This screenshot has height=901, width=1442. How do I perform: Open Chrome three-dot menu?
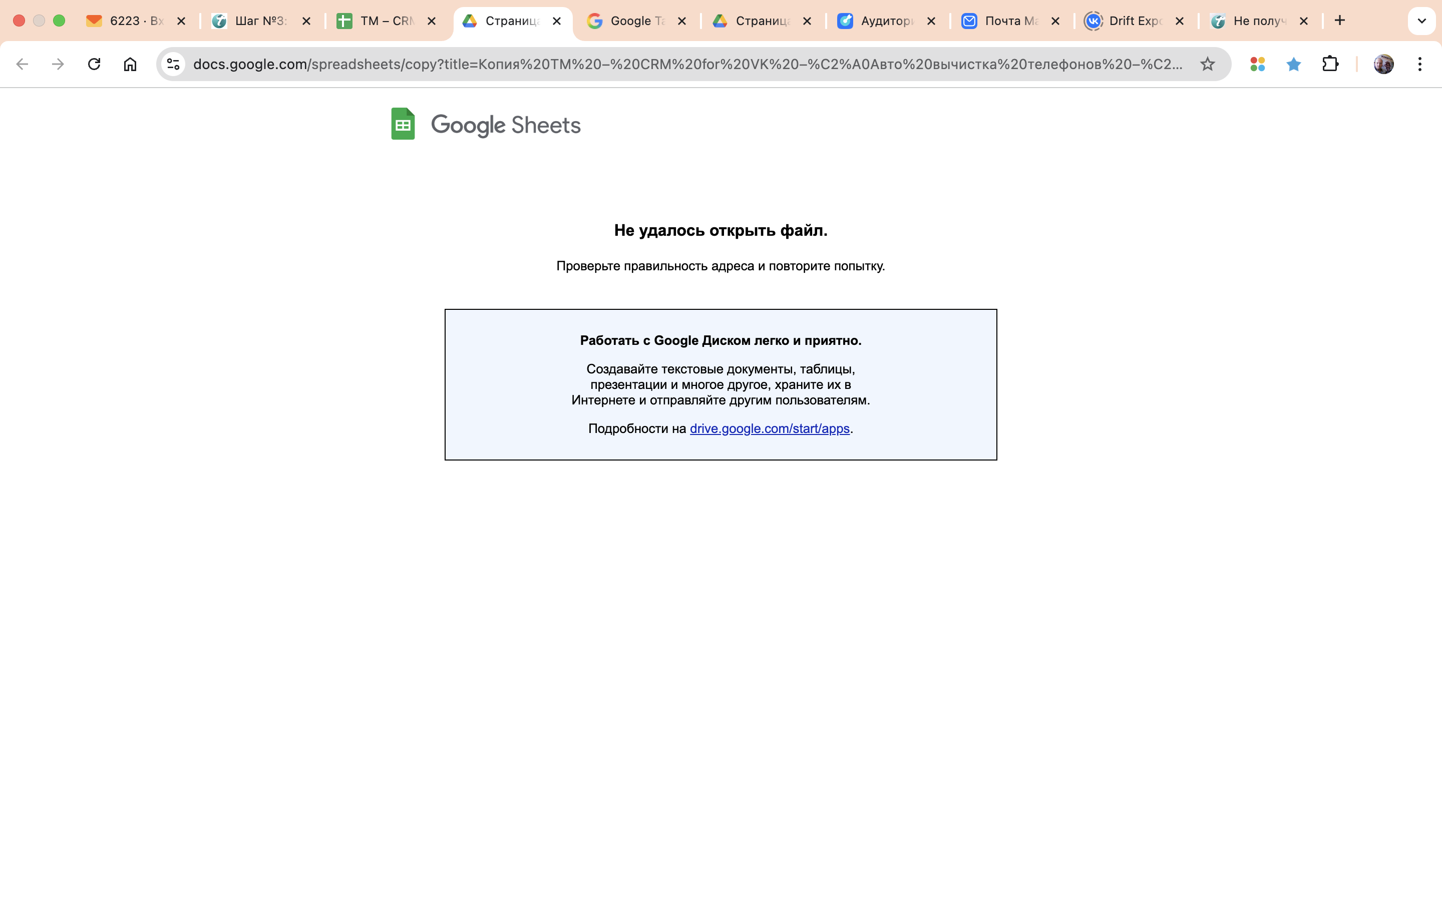[x=1420, y=64]
